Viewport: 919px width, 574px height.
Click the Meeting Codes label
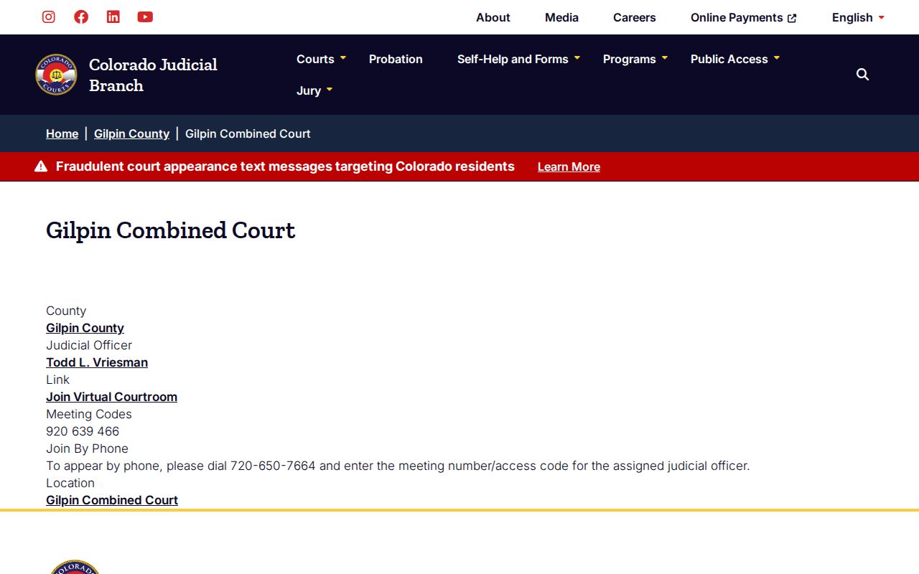pyautogui.click(x=89, y=414)
